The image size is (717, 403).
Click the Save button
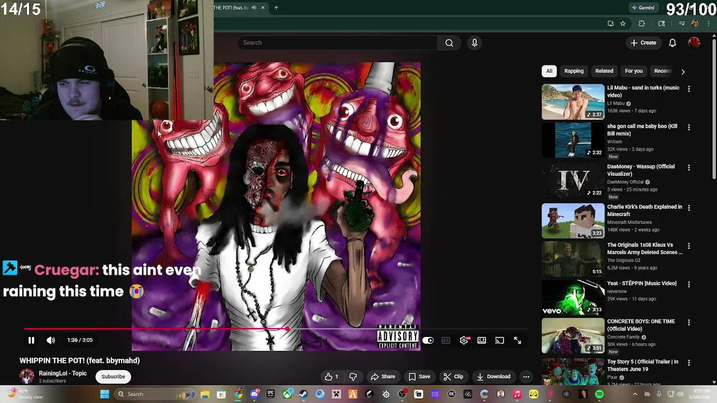point(420,377)
